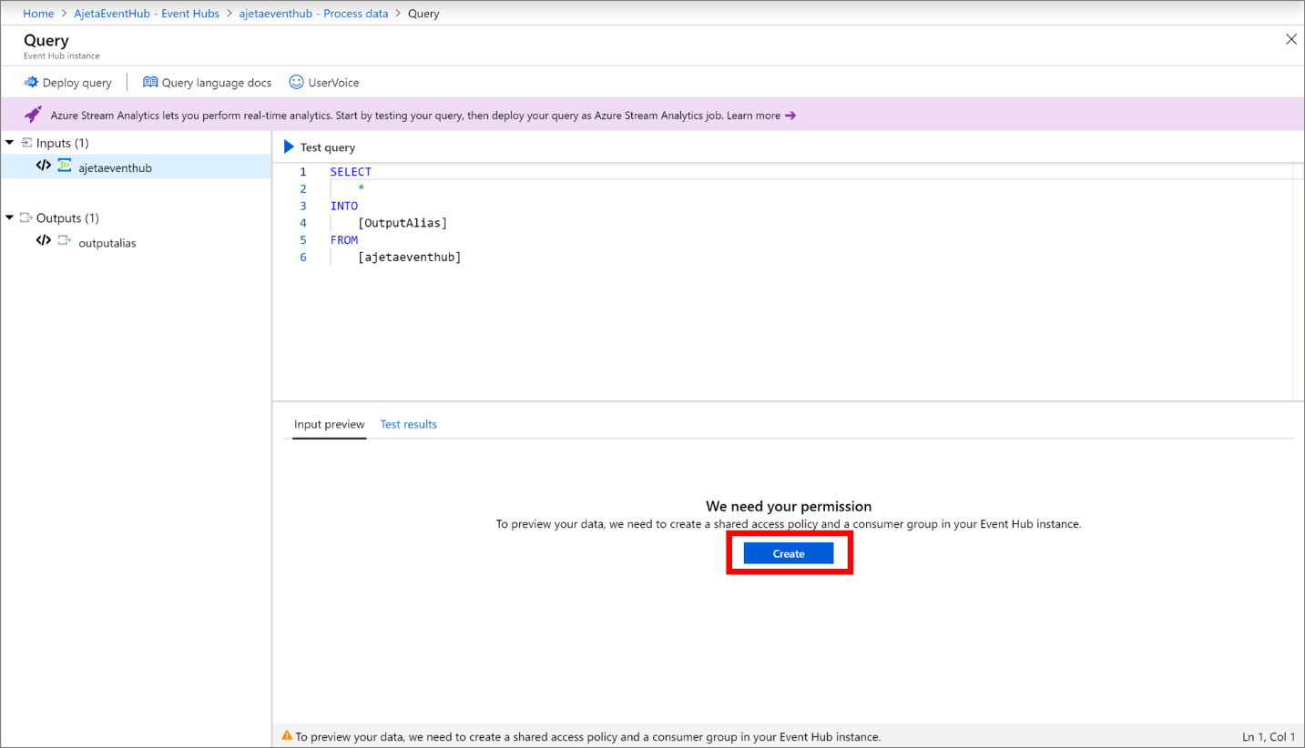Screen dimensions: 1305x748
Task: Click [OutputAlias] in the query editor
Action: (403, 223)
